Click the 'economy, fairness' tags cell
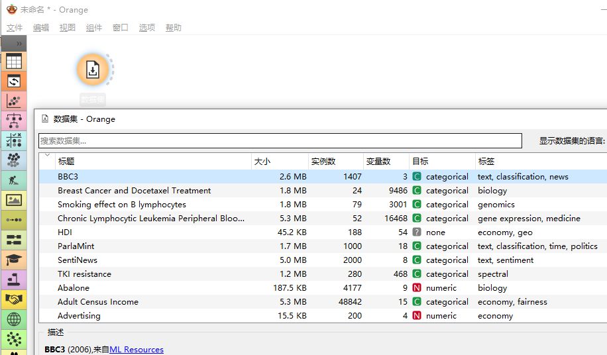This screenshot has height=355, width=607. point(512,302)
